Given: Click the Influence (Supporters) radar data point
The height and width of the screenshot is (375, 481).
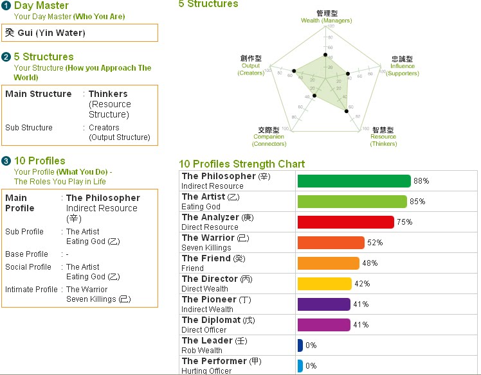Looking at the screenshot, I should pyautogui.click(x=348, y=74).
